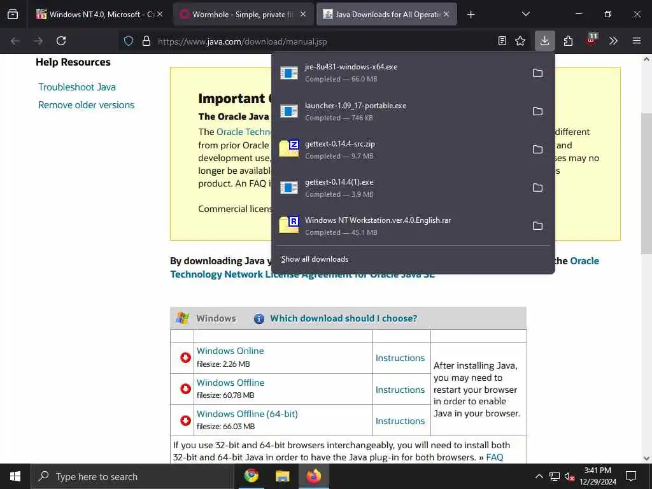
Task: Open the Windows Start menu
Action: pyautogui.click(x=15, y=476)
